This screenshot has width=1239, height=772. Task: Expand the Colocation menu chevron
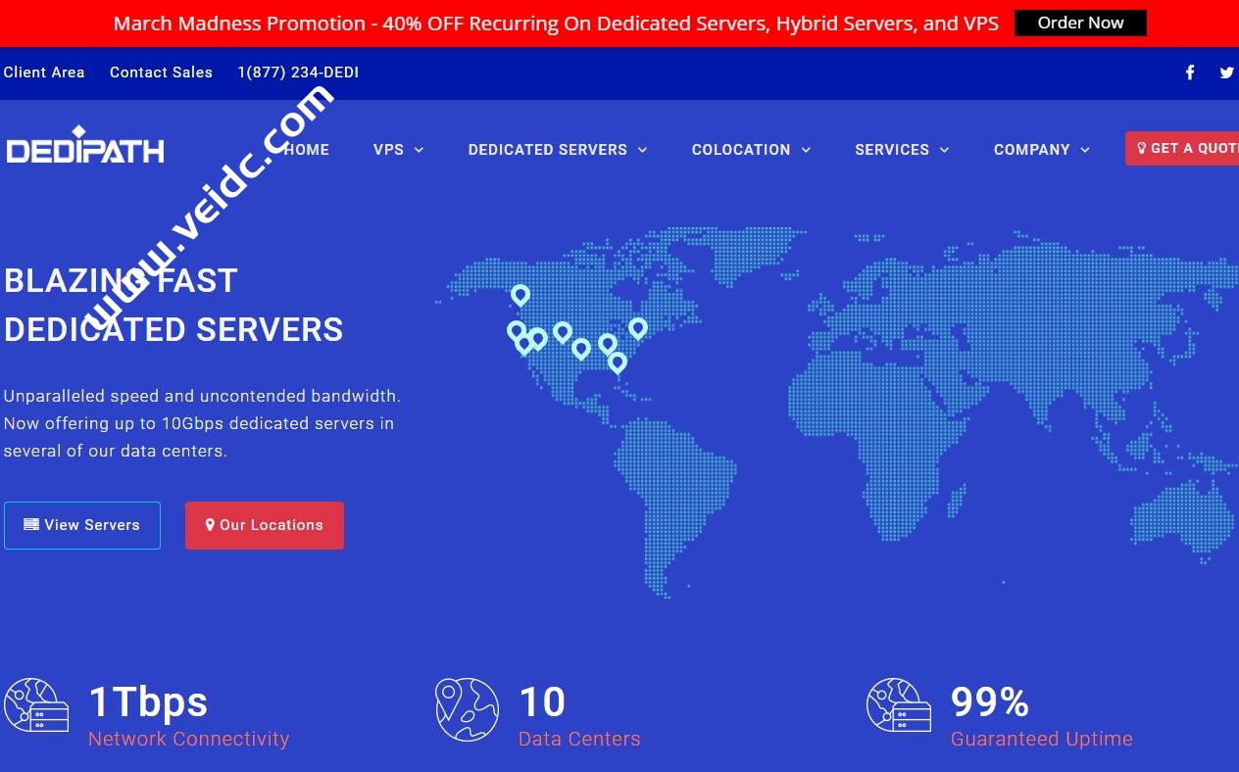806,150
